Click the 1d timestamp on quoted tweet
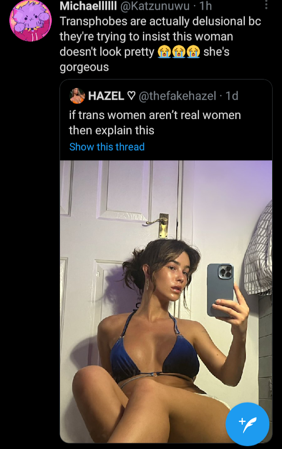Screen dimensions: 282x449 tap(232, 95)
